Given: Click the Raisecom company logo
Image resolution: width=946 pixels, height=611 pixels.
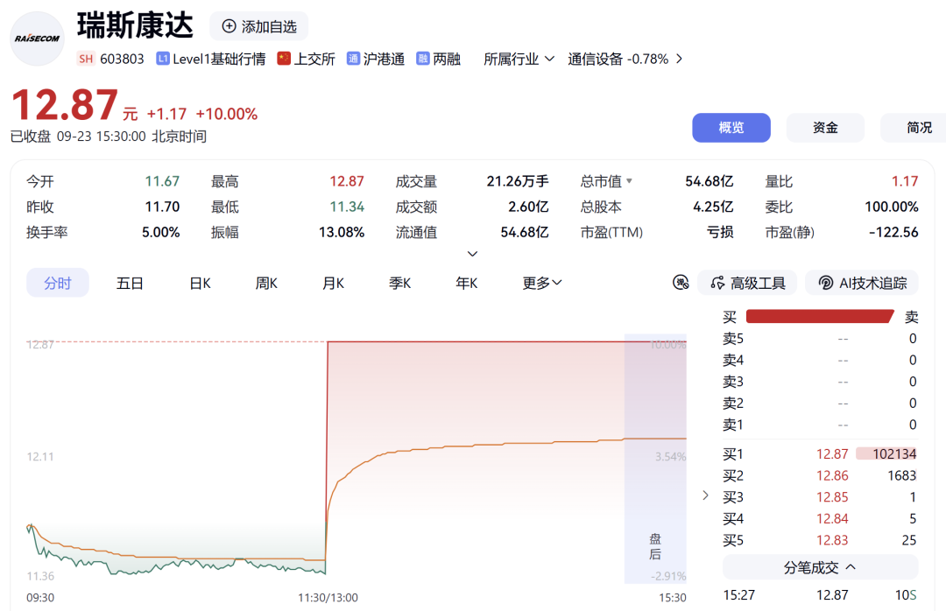Looking at the screenshot, I should (38, 38).
